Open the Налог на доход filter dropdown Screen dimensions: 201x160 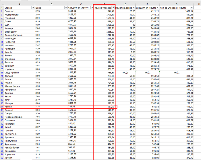pyautogui.click(x=134, y=8)
